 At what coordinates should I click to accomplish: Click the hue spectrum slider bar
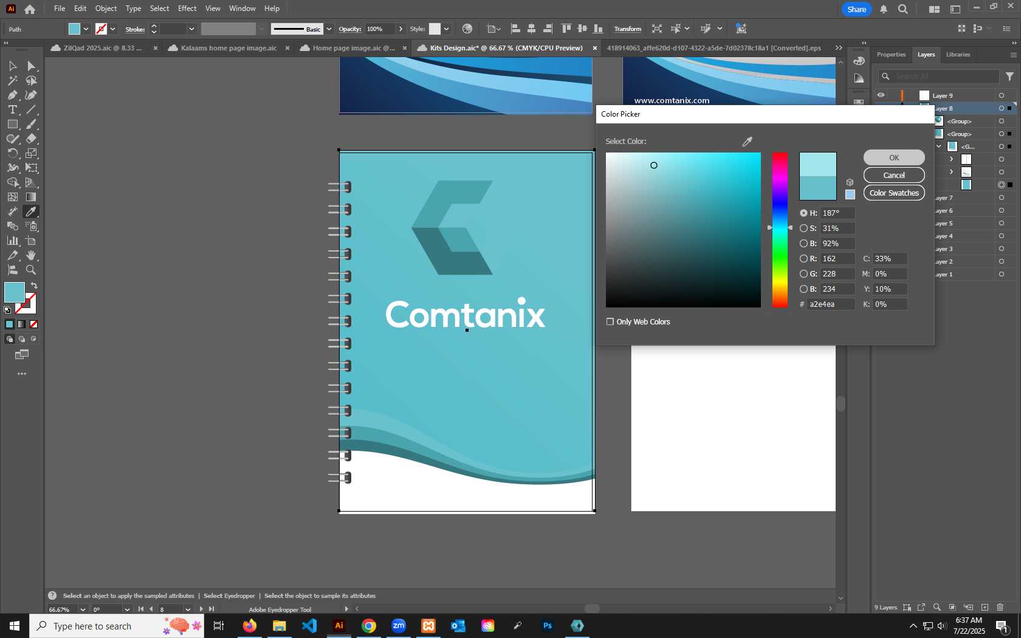pos(780,230)
